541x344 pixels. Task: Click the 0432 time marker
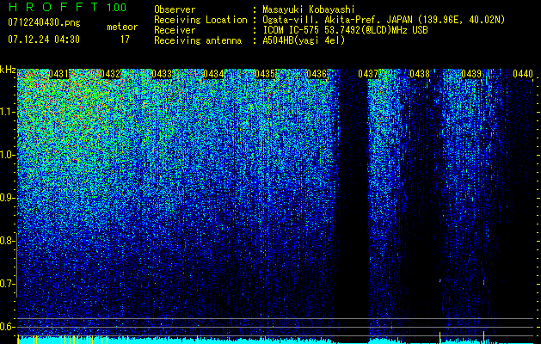point(110,74)
